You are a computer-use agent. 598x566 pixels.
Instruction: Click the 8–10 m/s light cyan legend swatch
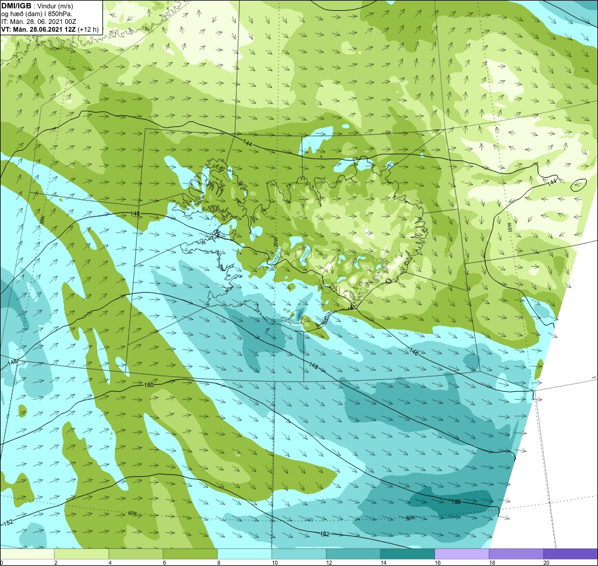(245, 553)
